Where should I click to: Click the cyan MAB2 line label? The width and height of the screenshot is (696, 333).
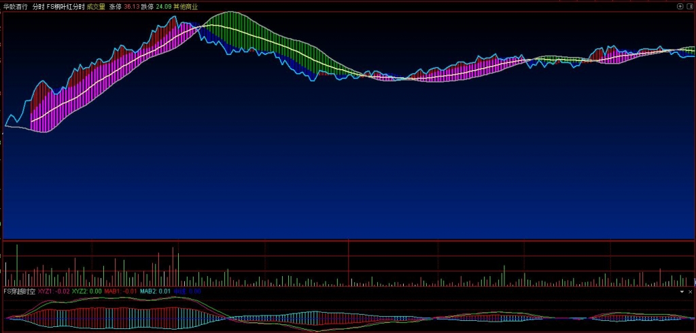click(x=155, y=291)
